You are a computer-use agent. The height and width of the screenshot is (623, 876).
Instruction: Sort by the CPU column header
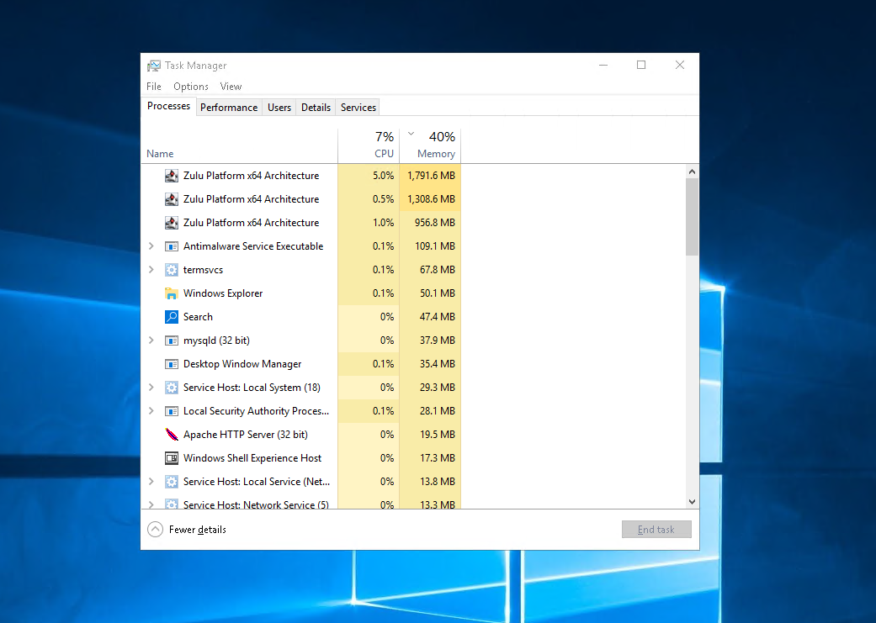click(369, 145)
